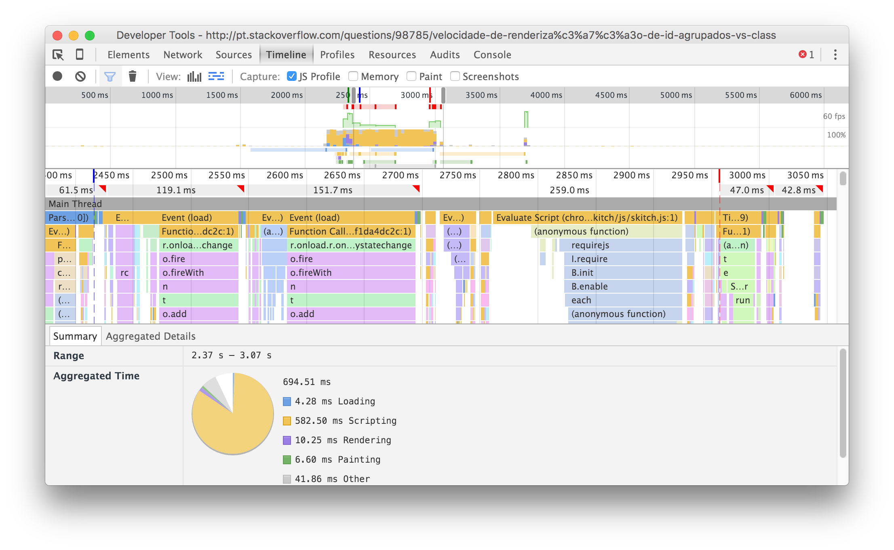
Task: Select the rc flame chart block
Action: [x=124, y=273]
